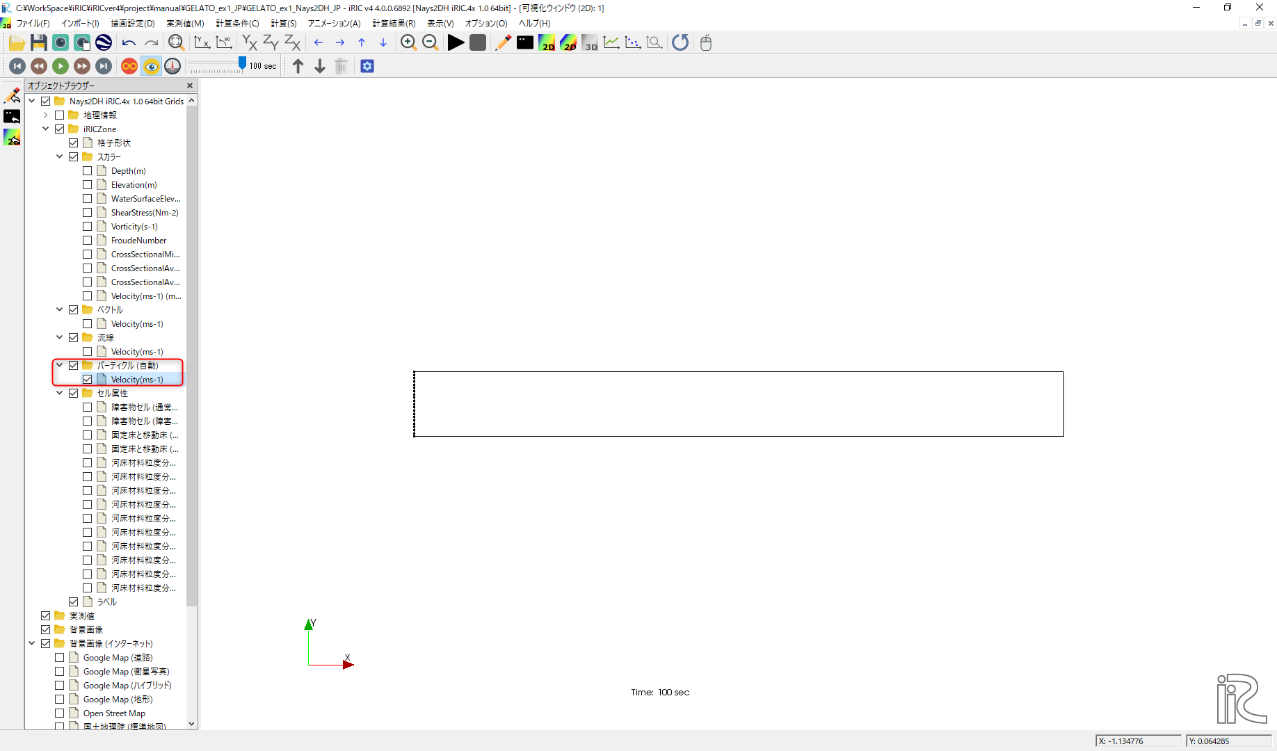This screenshot has height=751, width=1277.
Task: Step forward one animation frame
Action: [x=82, y=66]
